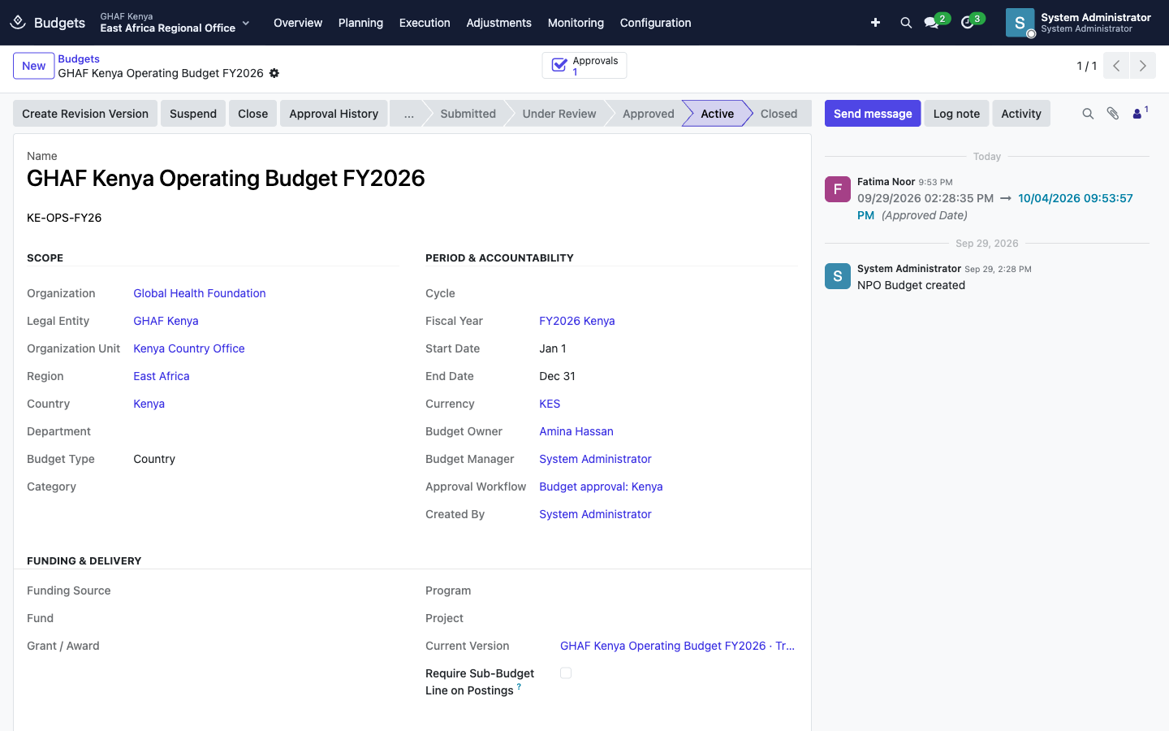The height and width of the screenshot is (731, 1169).
Task: Open Approval History
Action: pos(334,114)
